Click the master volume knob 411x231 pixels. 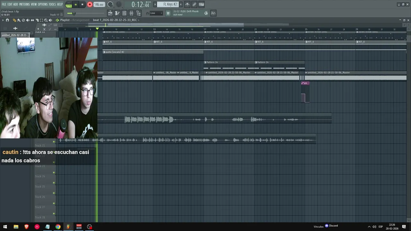click(110, 4)
